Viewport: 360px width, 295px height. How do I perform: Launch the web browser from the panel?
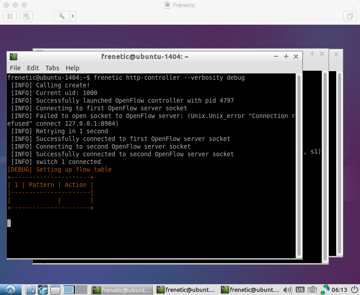(x=43, y=290)
